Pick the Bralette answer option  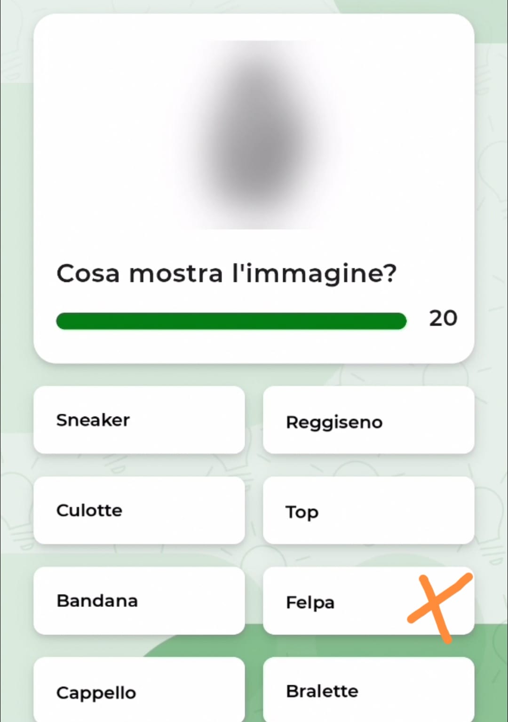coord(368,690)
